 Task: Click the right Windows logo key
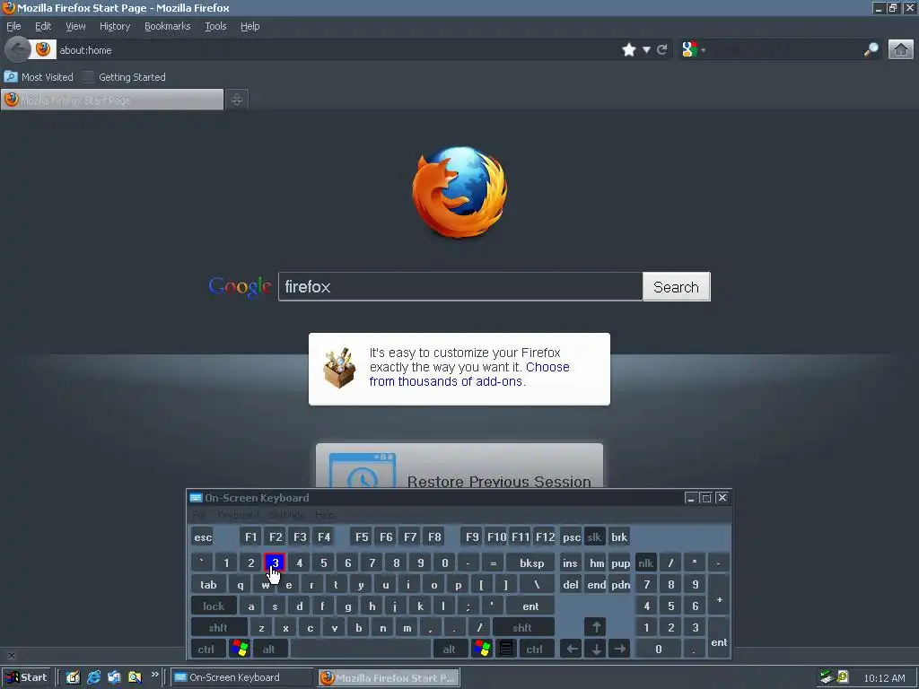tap(482, 650)
